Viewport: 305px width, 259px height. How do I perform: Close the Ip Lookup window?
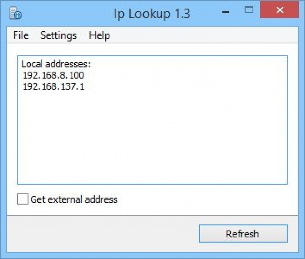click(279, 10)
